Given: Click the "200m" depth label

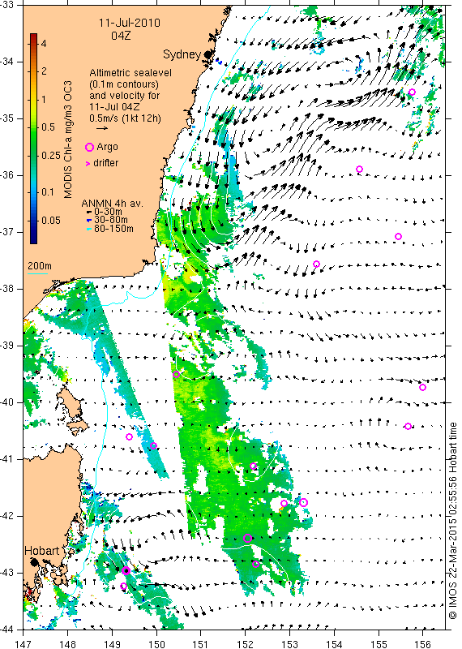Looking at the screenshot, I should click(x=40, y=266).
